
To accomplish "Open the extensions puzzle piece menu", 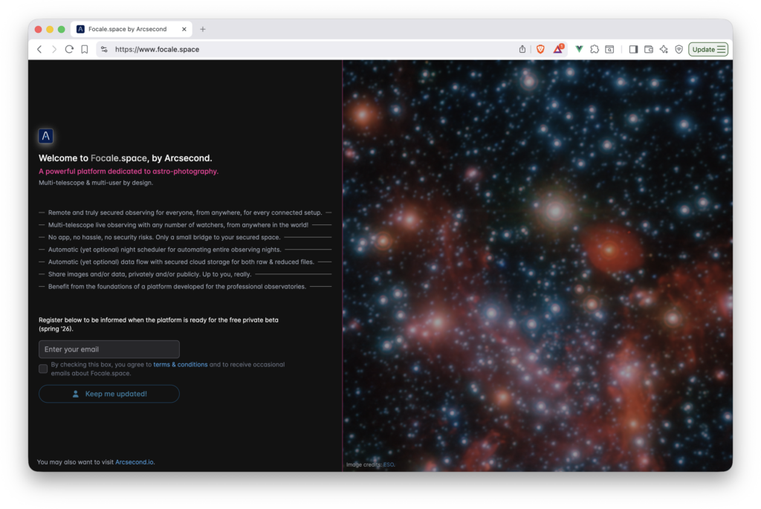I will point(595,49).
